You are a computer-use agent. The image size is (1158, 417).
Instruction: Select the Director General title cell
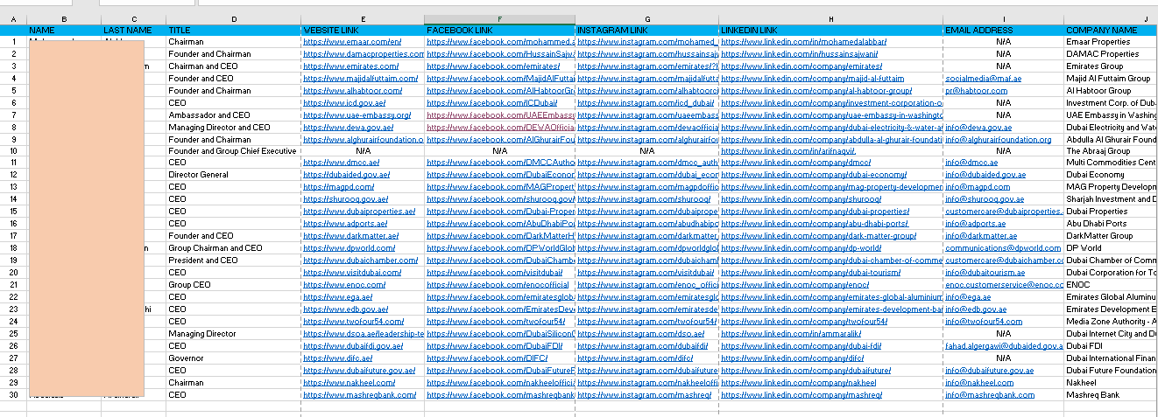(x=234, y=175)
